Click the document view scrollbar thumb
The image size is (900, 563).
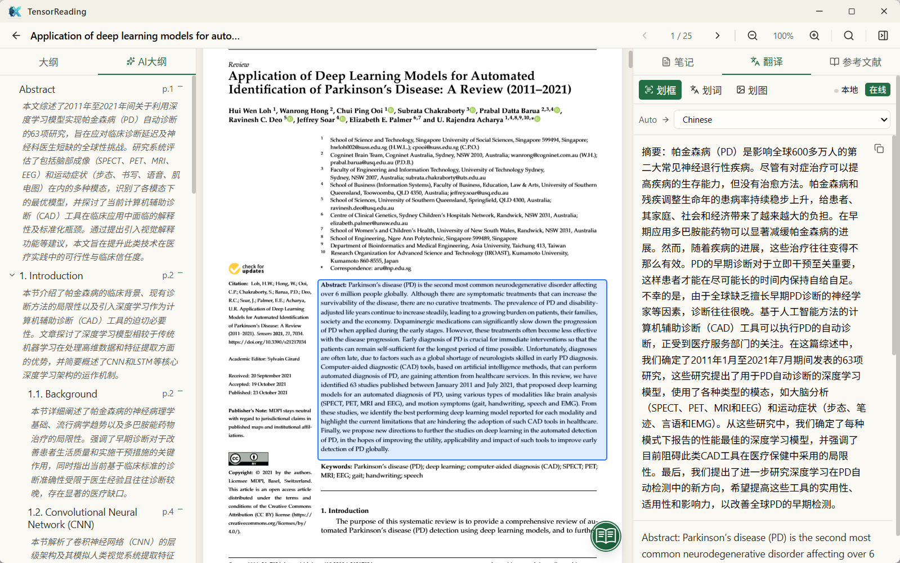click(630, 59)
